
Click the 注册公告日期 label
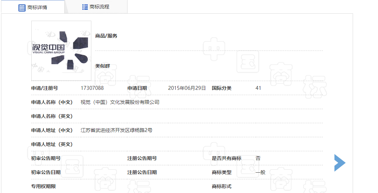coord(142,172)
